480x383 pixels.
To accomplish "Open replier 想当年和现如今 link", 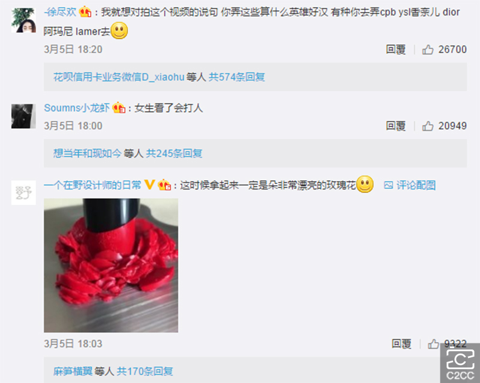I will click(88, 153).
